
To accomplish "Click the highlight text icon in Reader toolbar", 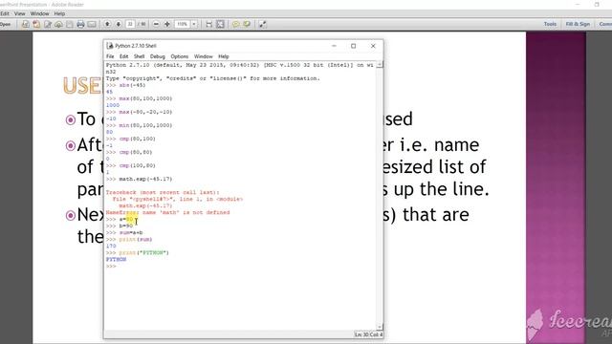I will coord(247,24).
